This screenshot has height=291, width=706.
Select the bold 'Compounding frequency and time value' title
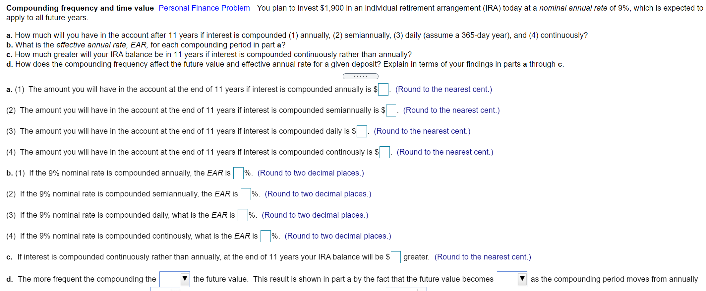[80, 8]
